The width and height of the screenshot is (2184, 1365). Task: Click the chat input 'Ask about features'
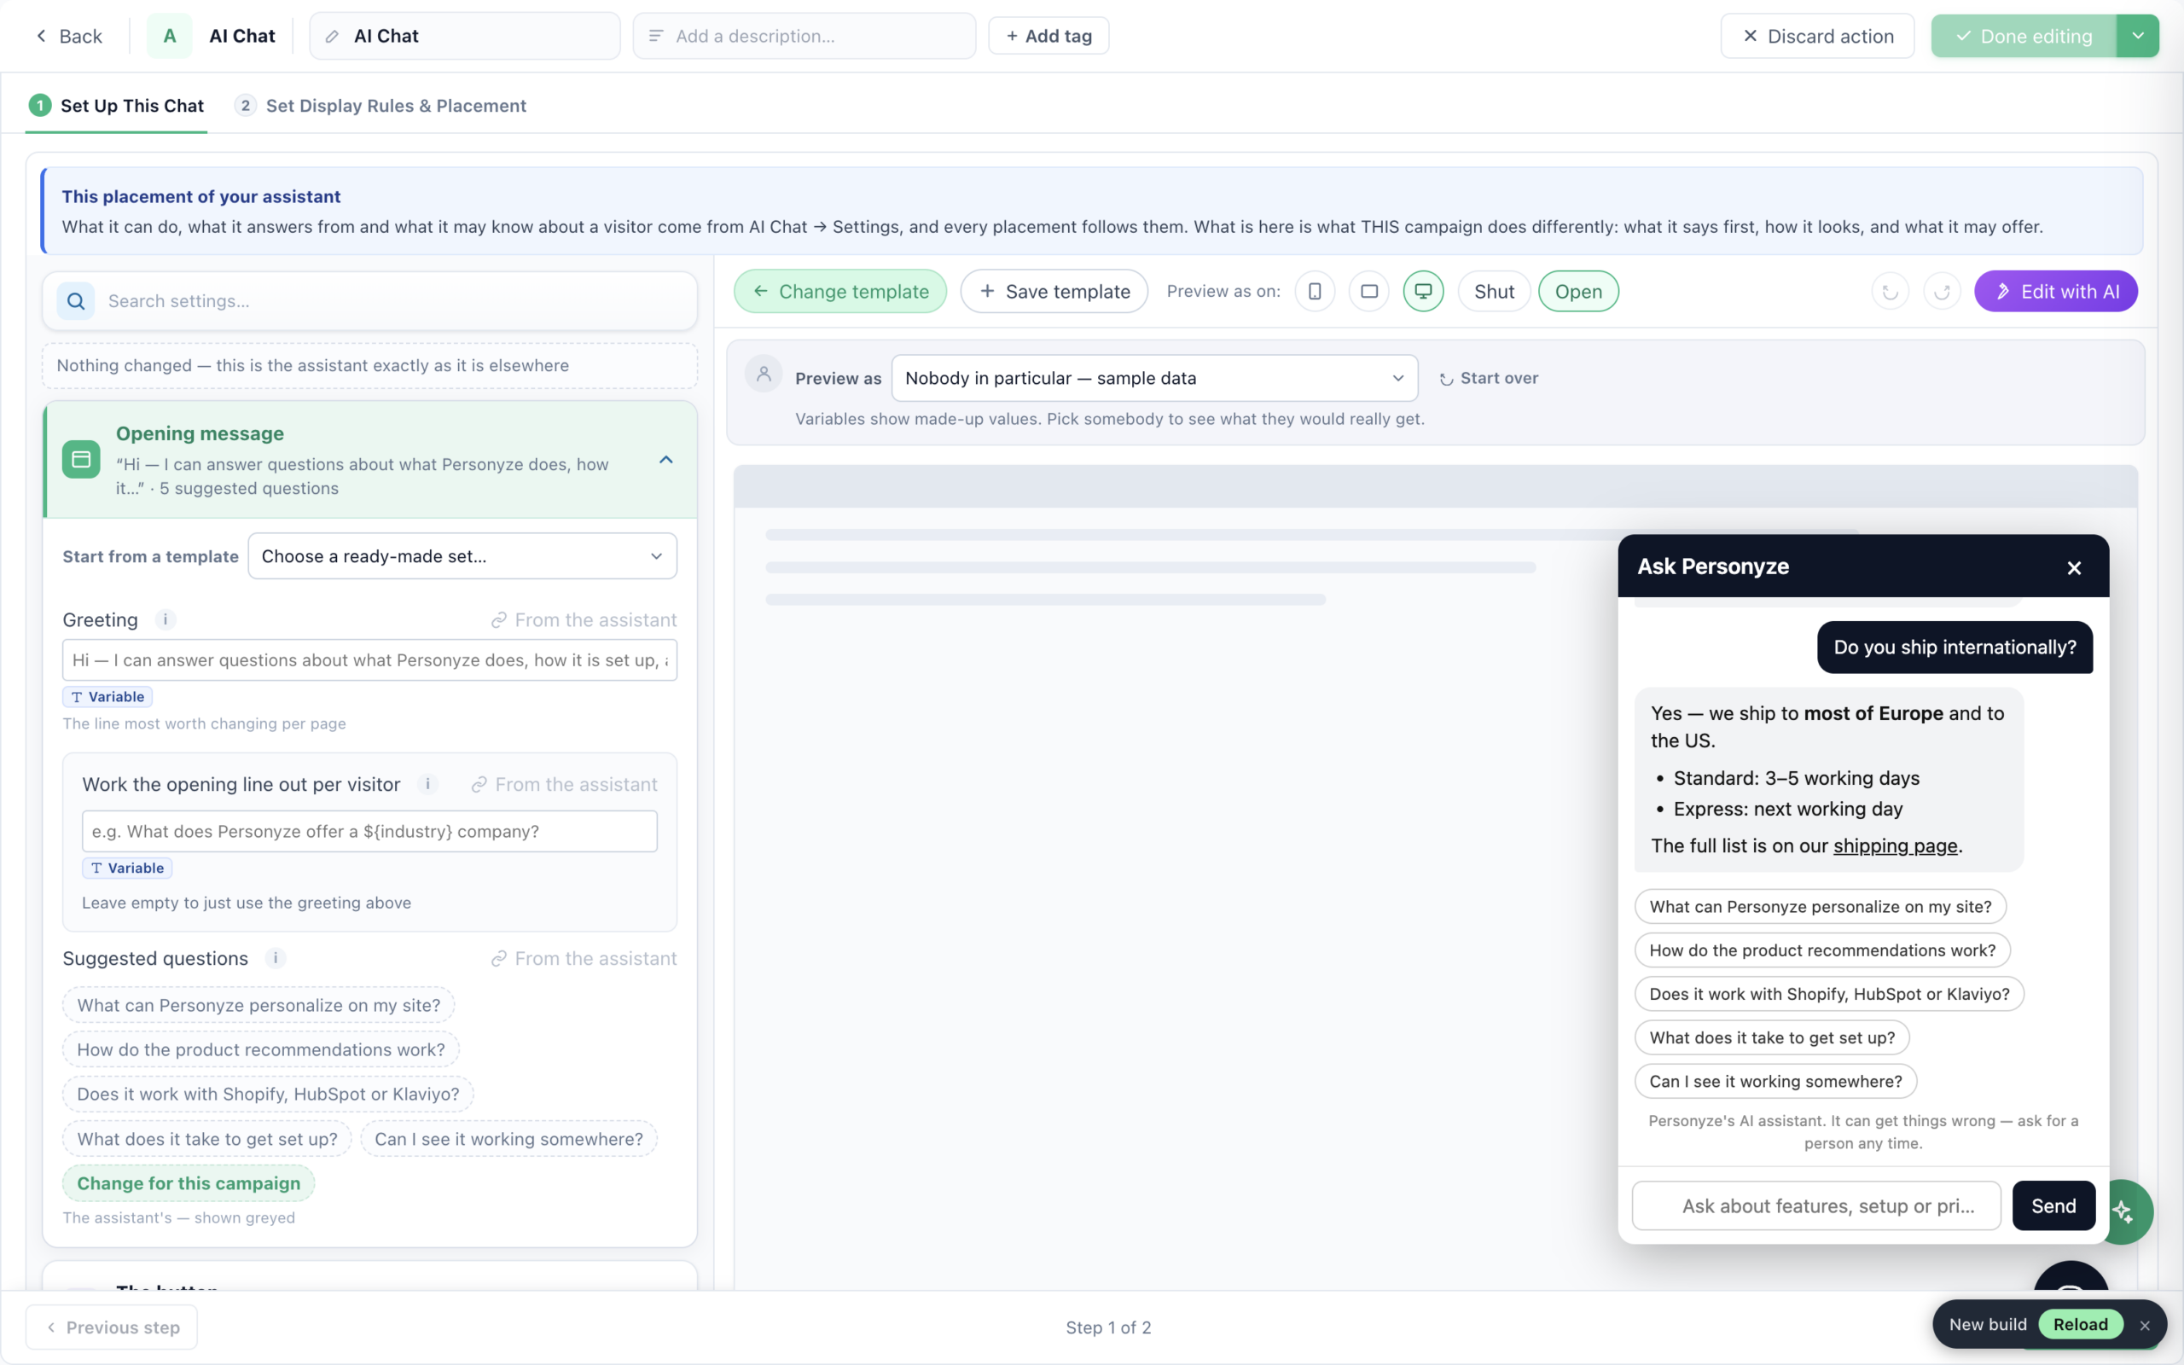point(1815,1206)
